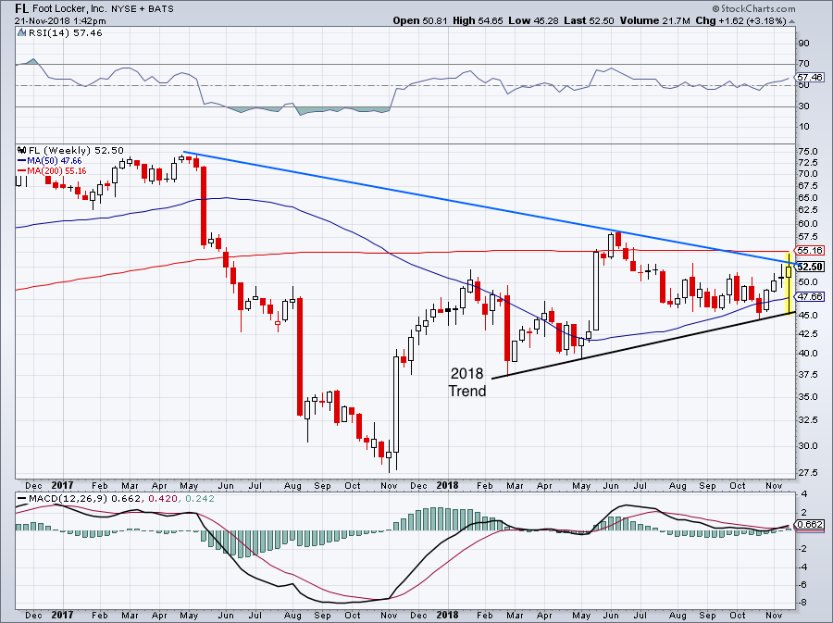Viewport: 833px width, 623px height.
Task: Click the RSI indicator area icon
Action: (x=21, y=33)
